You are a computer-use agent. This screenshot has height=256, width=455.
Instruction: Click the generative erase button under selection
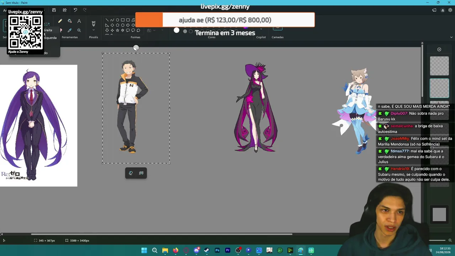131,173
